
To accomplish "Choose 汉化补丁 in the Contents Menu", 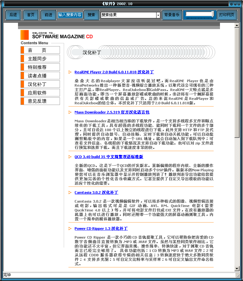I will point(40,84).
